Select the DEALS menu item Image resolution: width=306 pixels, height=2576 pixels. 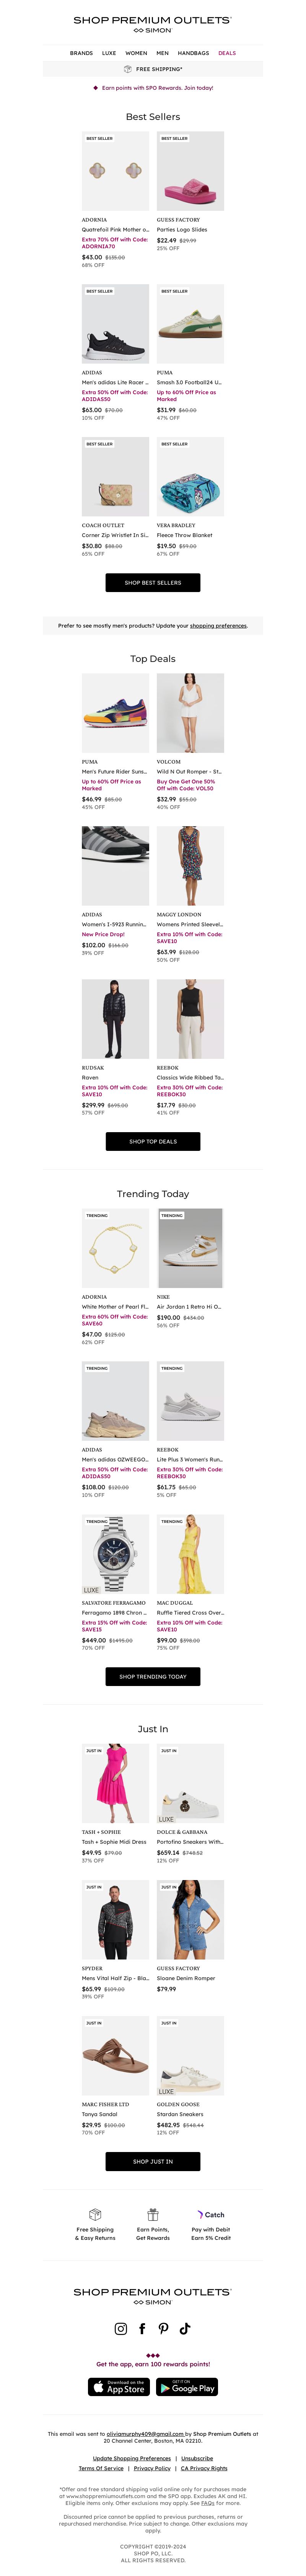click(227, 53)
